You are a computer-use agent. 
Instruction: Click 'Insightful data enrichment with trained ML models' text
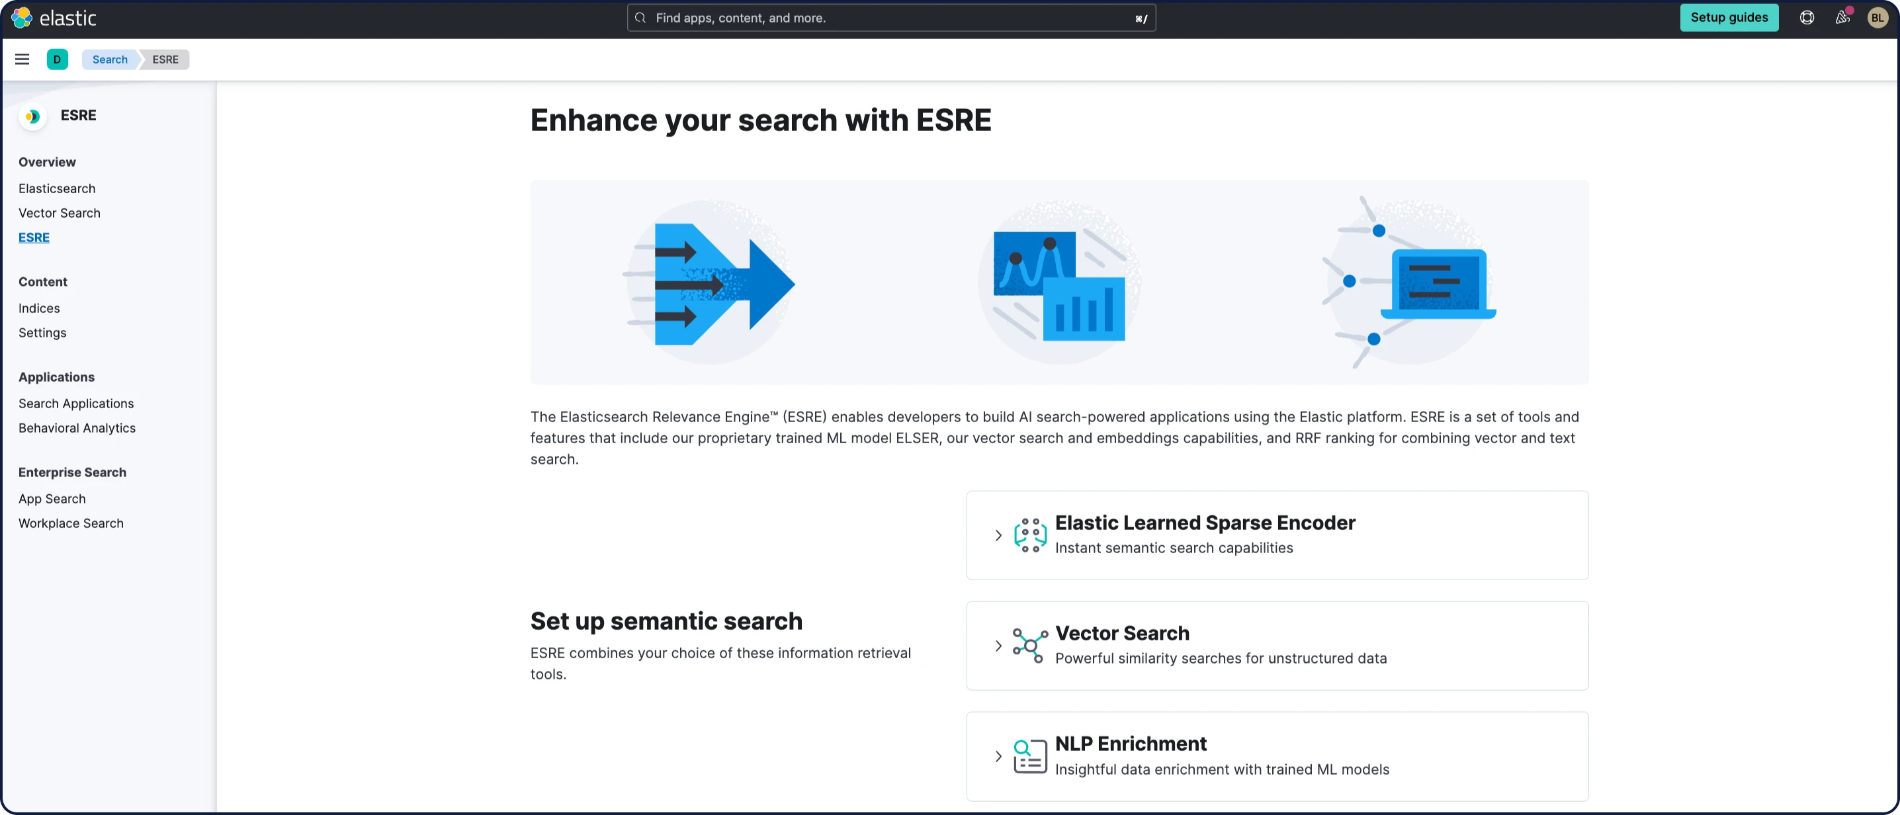click(x=1221, y=769)
